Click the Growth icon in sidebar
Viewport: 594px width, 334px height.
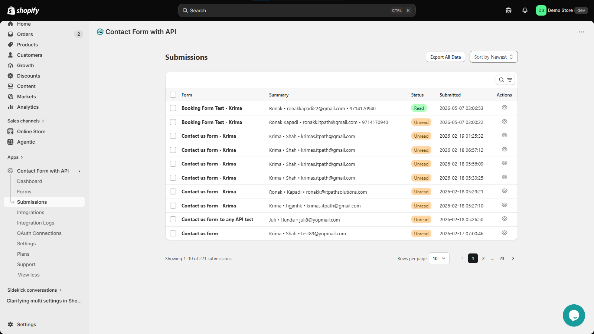10,65
